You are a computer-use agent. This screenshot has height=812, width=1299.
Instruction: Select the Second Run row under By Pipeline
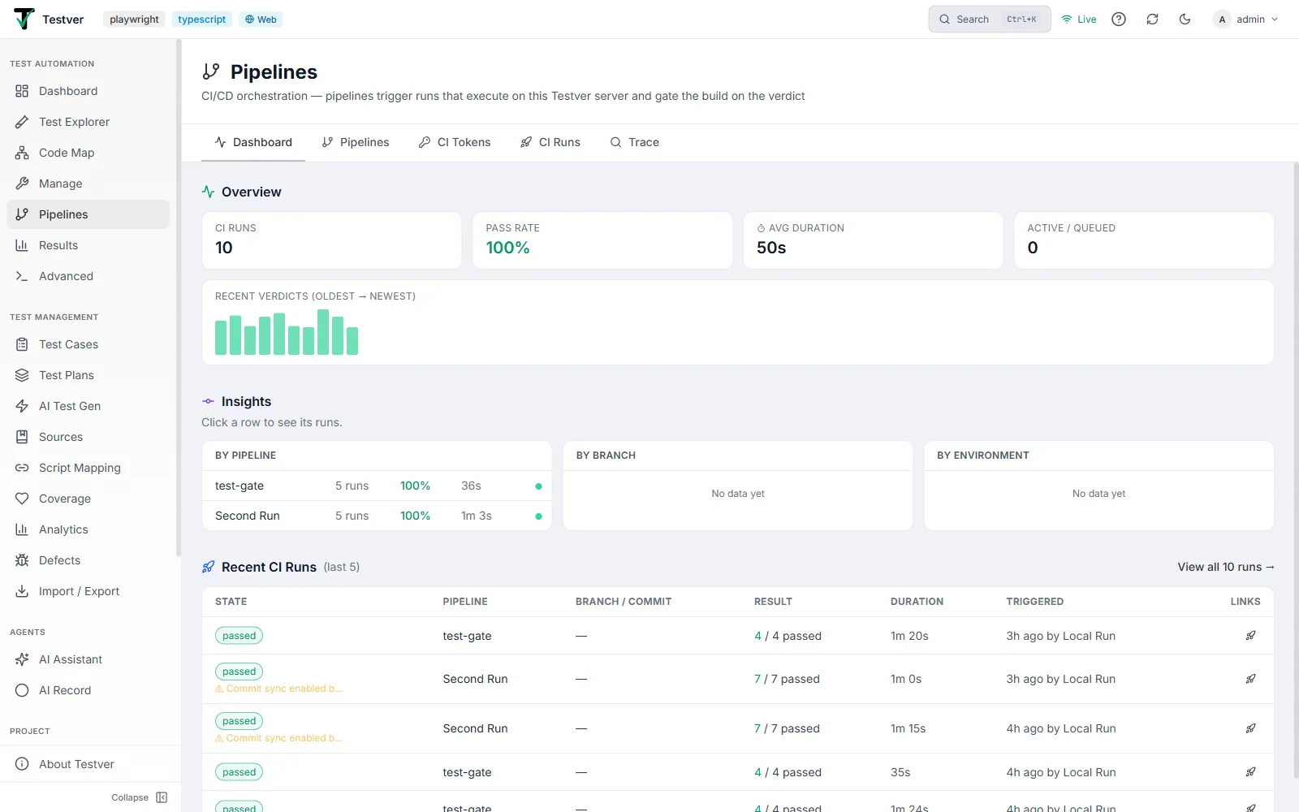point(377,516)
